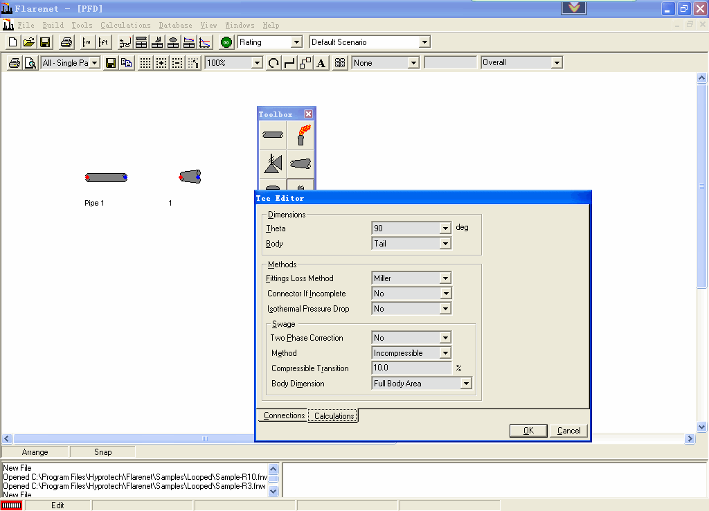Switch to feet units icon

pos(104,42)
